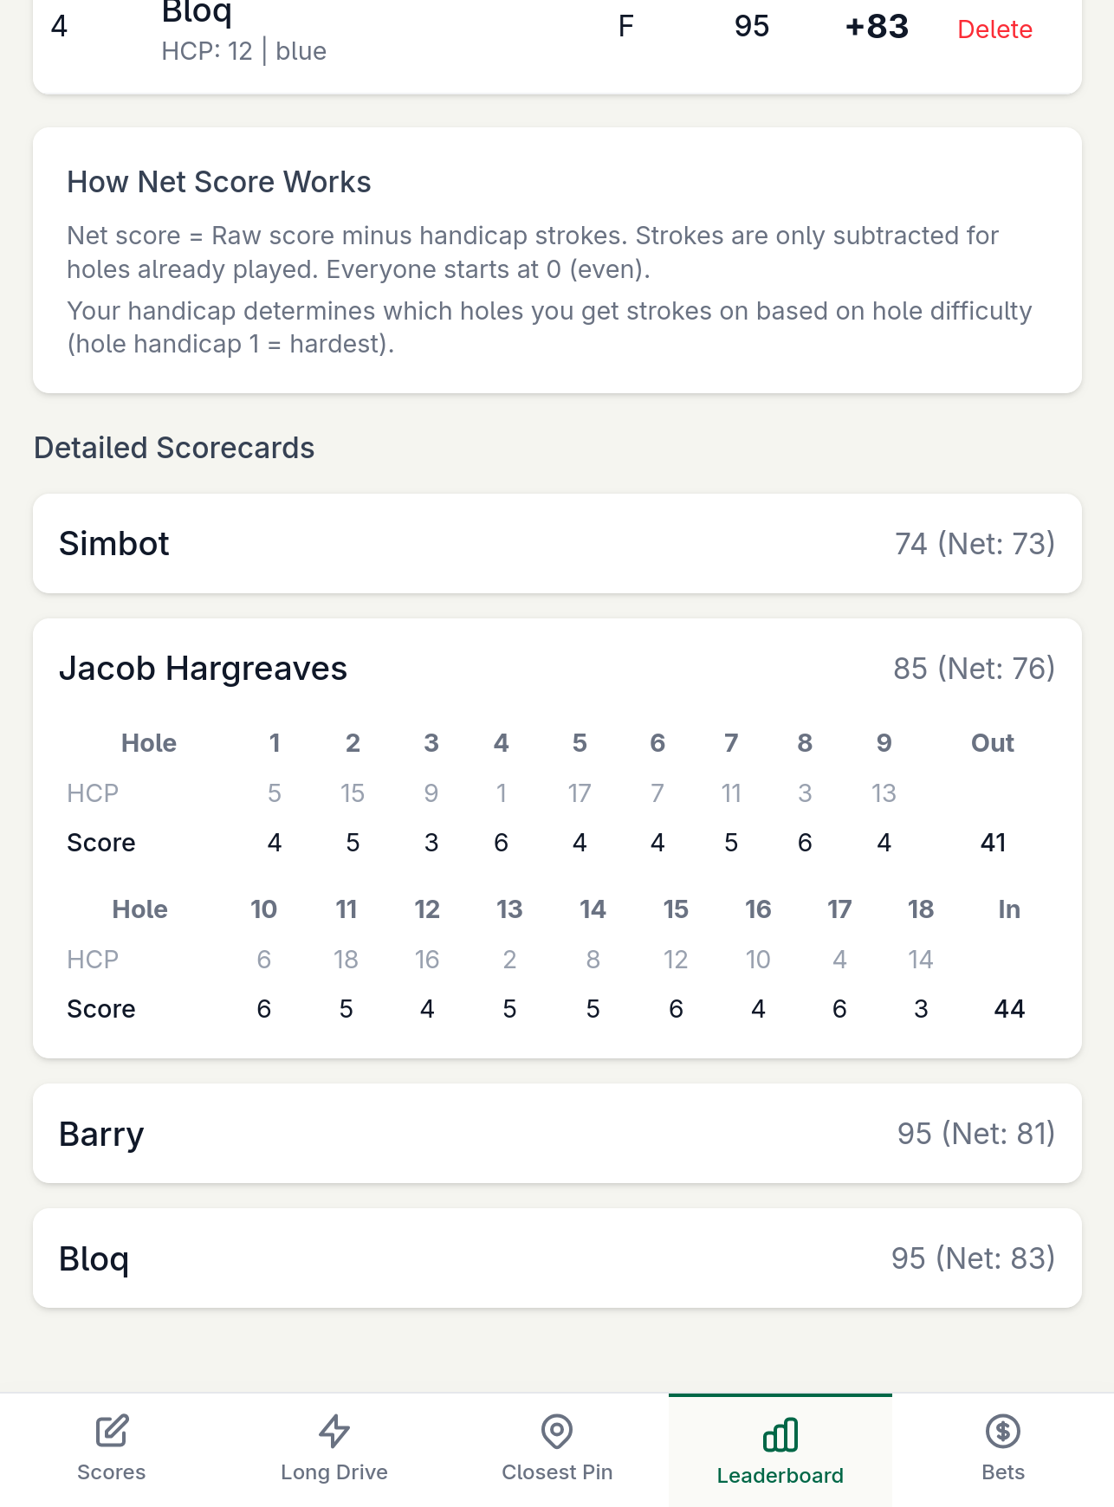The height and width of the screenshot is (1507, 1114).
Task: Click the Out total of 41
Action: coord(993,843)
